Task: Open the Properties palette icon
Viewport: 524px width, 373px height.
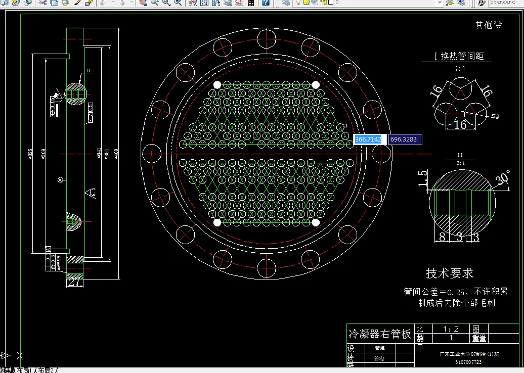Action: pos(193,3)
